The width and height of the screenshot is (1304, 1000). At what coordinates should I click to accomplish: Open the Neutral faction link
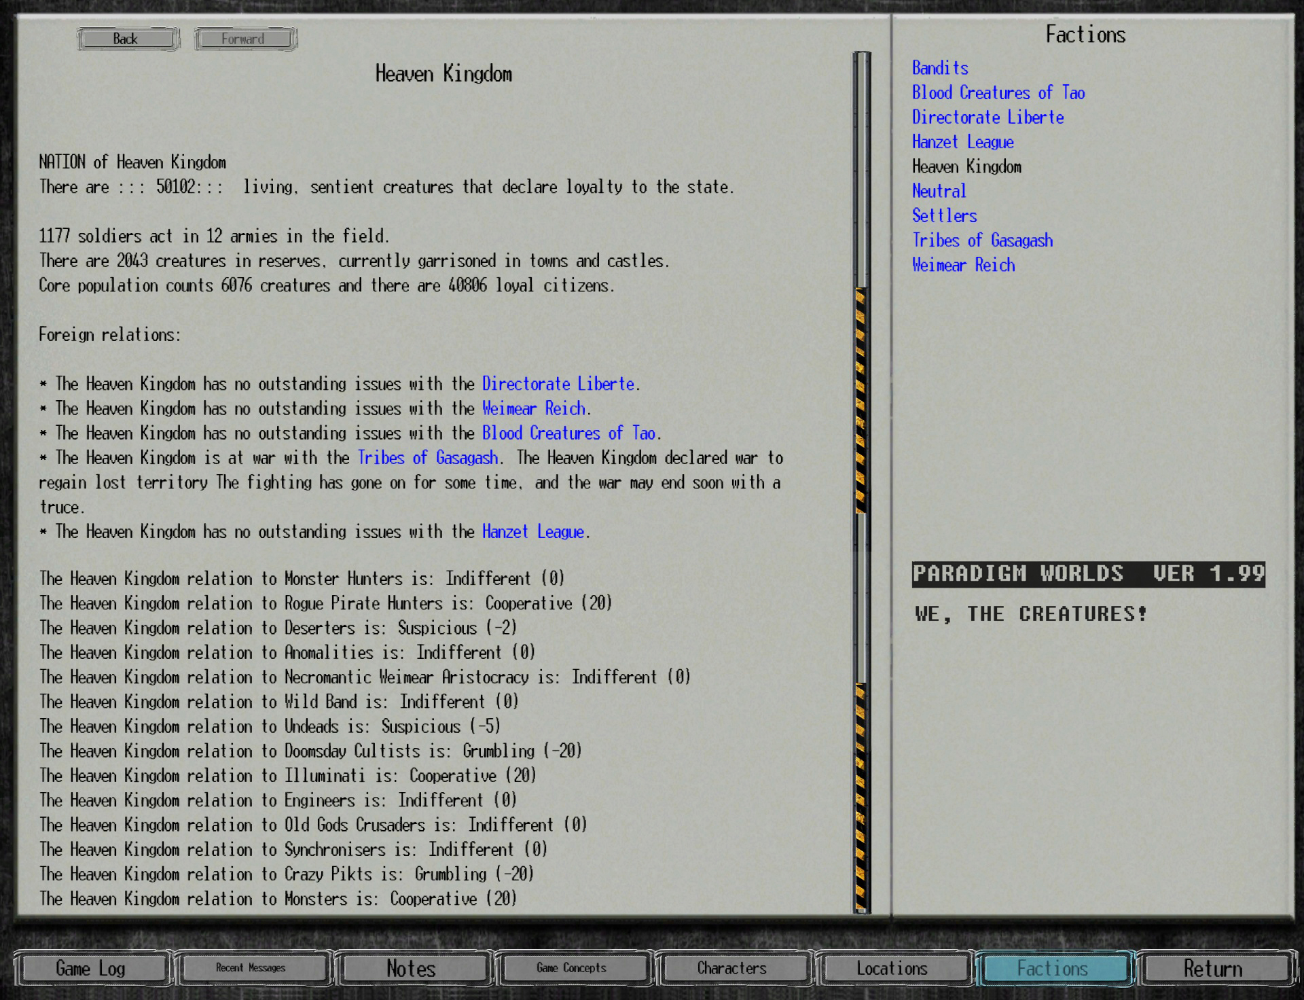point(939,191)
